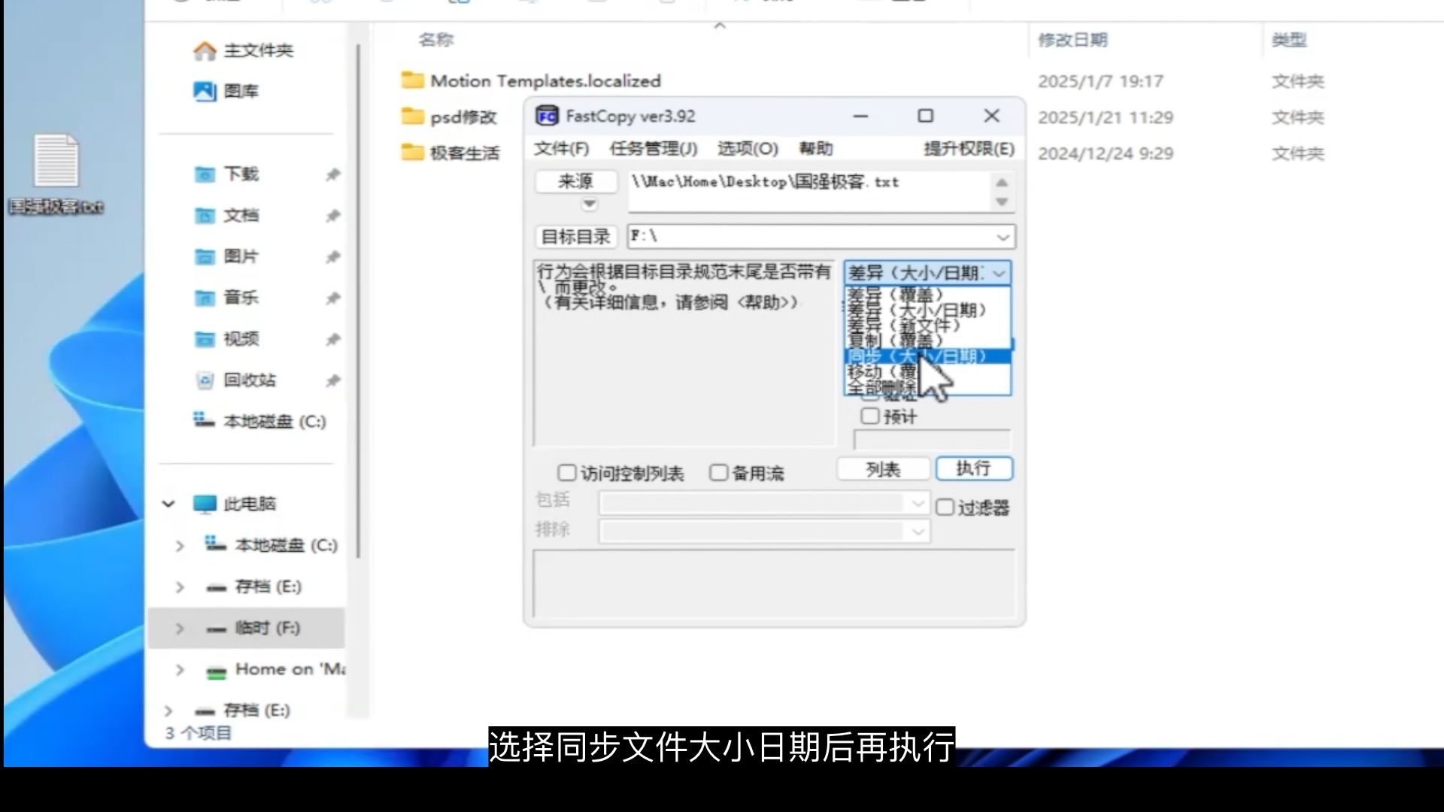Unpin icon next to 文档

click(332, 217)
